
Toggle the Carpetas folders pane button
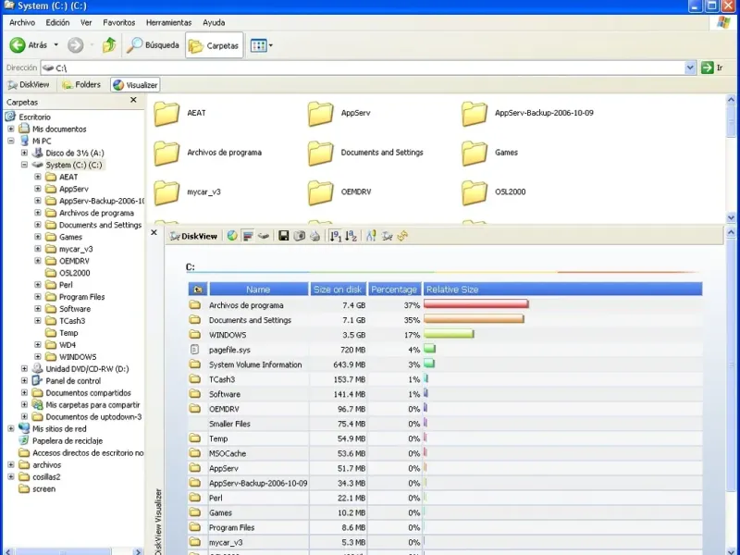point(215,45)
